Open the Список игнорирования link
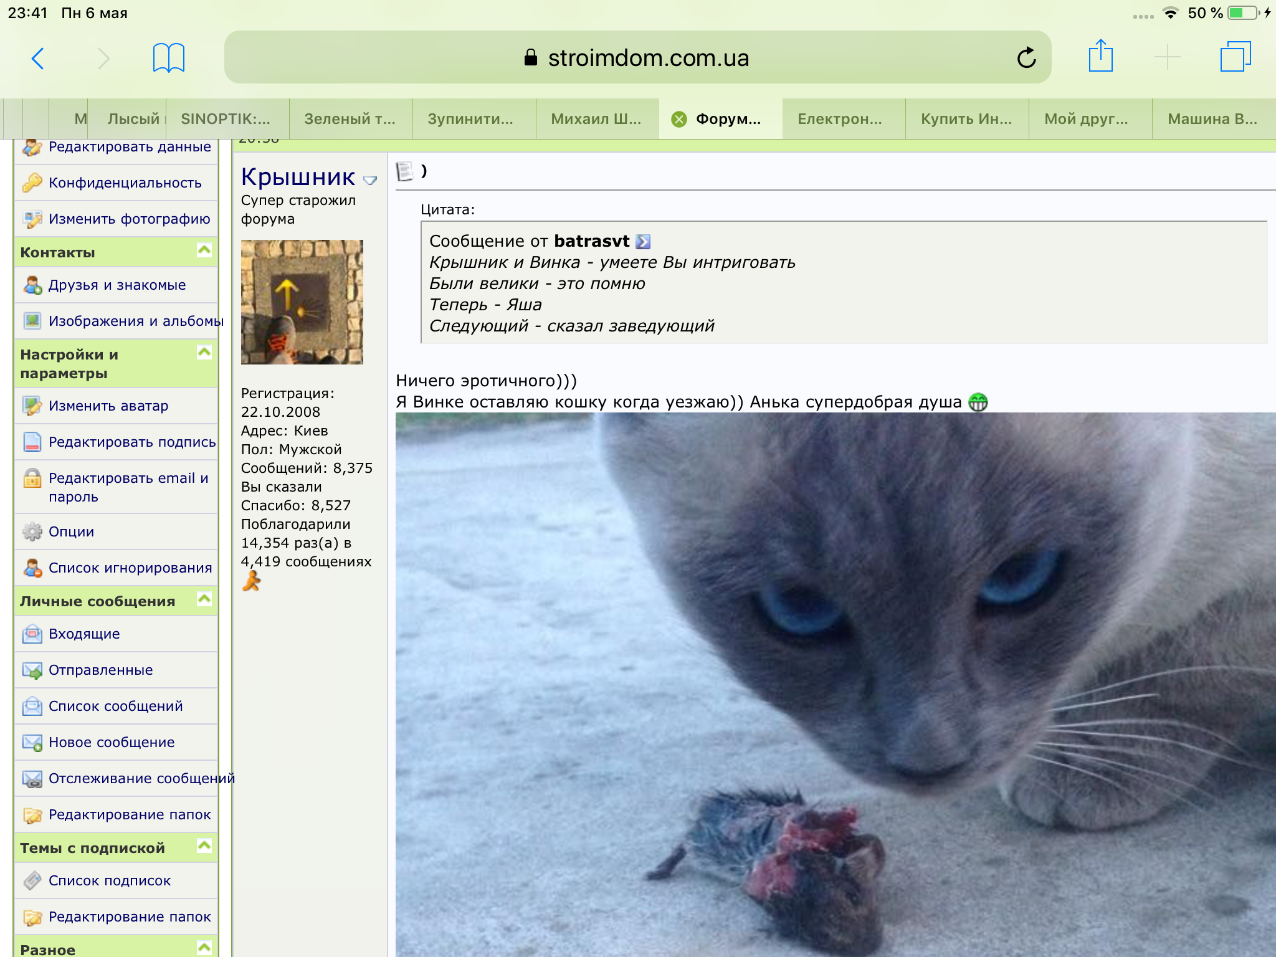The width and height of the screenshot is (1276, 957). pyautogui.click(x=130, y=568)
